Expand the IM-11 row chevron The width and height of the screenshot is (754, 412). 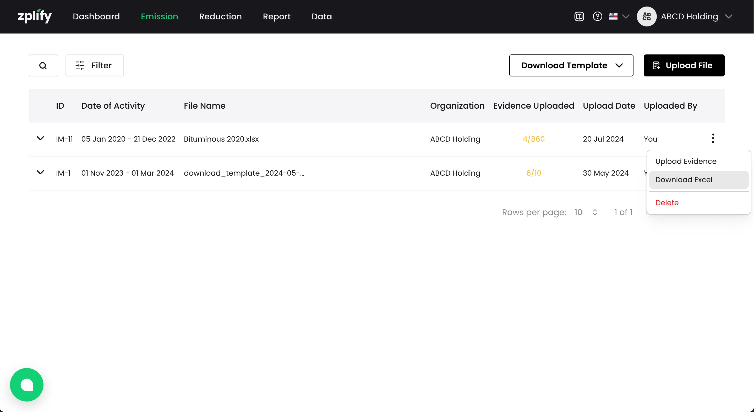click(40, 138)
